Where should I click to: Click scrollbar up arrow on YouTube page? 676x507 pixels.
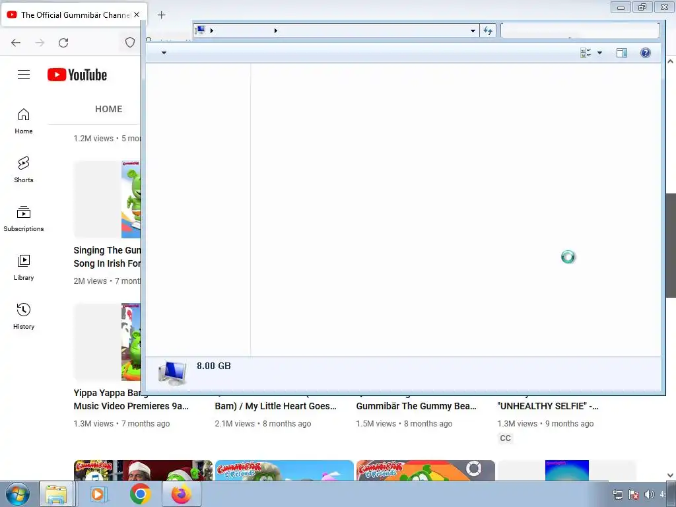(671, 61)
